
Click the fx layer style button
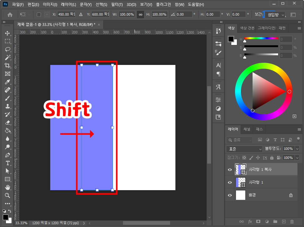point(250,221)
